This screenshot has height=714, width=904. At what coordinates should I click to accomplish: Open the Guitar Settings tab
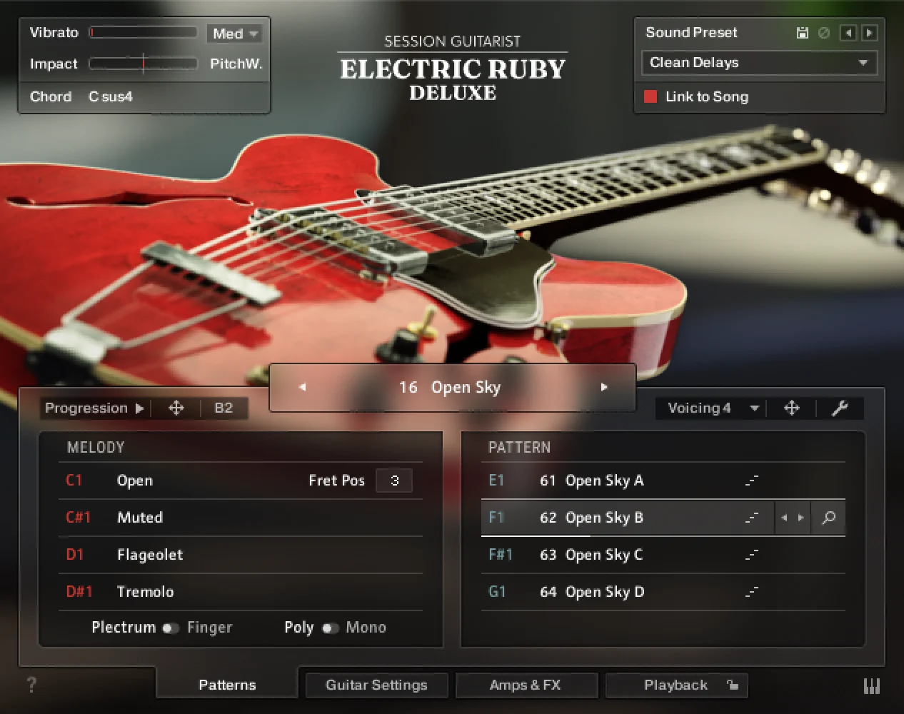click(376, 685)
